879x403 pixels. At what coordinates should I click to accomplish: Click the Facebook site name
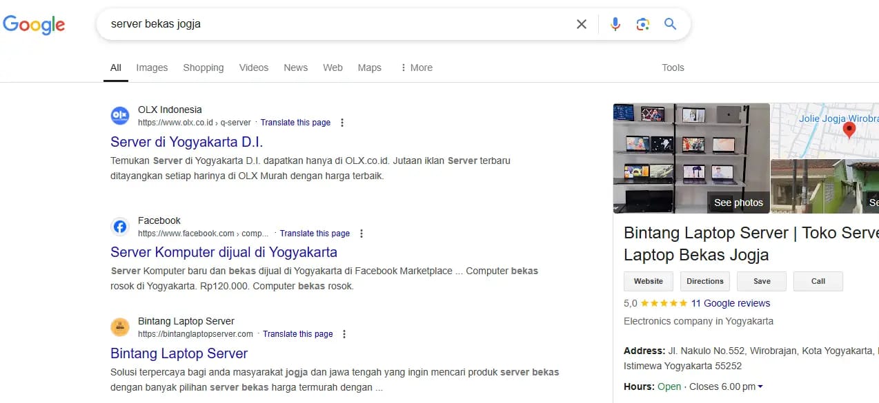point(159,220)
